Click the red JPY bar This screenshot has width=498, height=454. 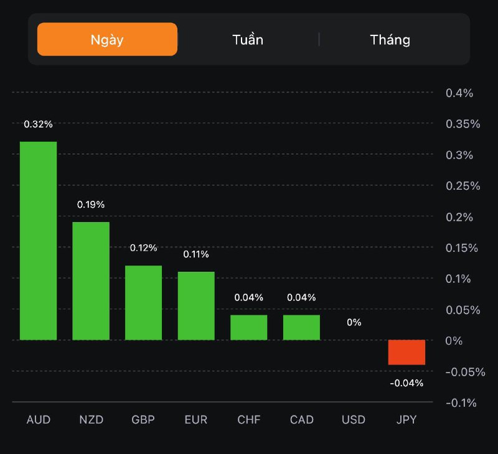click(406, 352)
